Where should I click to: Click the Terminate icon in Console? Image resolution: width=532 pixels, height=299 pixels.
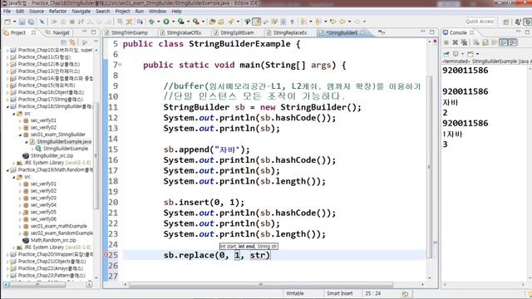[x=446, y=42]
